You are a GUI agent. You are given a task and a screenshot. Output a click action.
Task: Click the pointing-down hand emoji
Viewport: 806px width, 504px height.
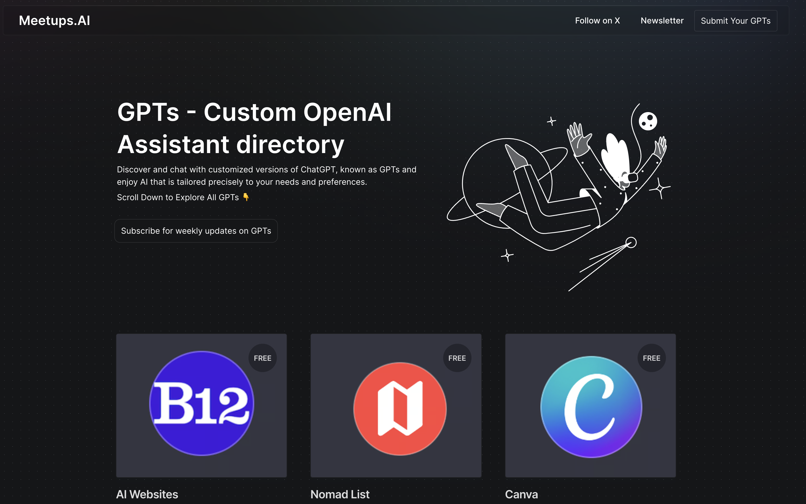[x=246, y=197]
